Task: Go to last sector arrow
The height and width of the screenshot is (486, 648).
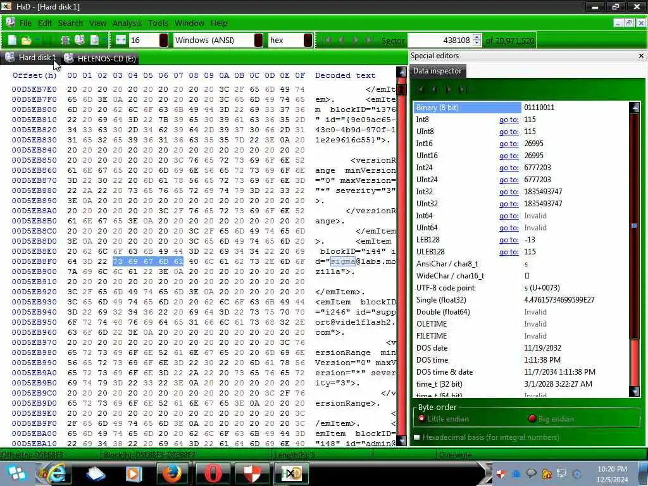Action: [369, 40]
